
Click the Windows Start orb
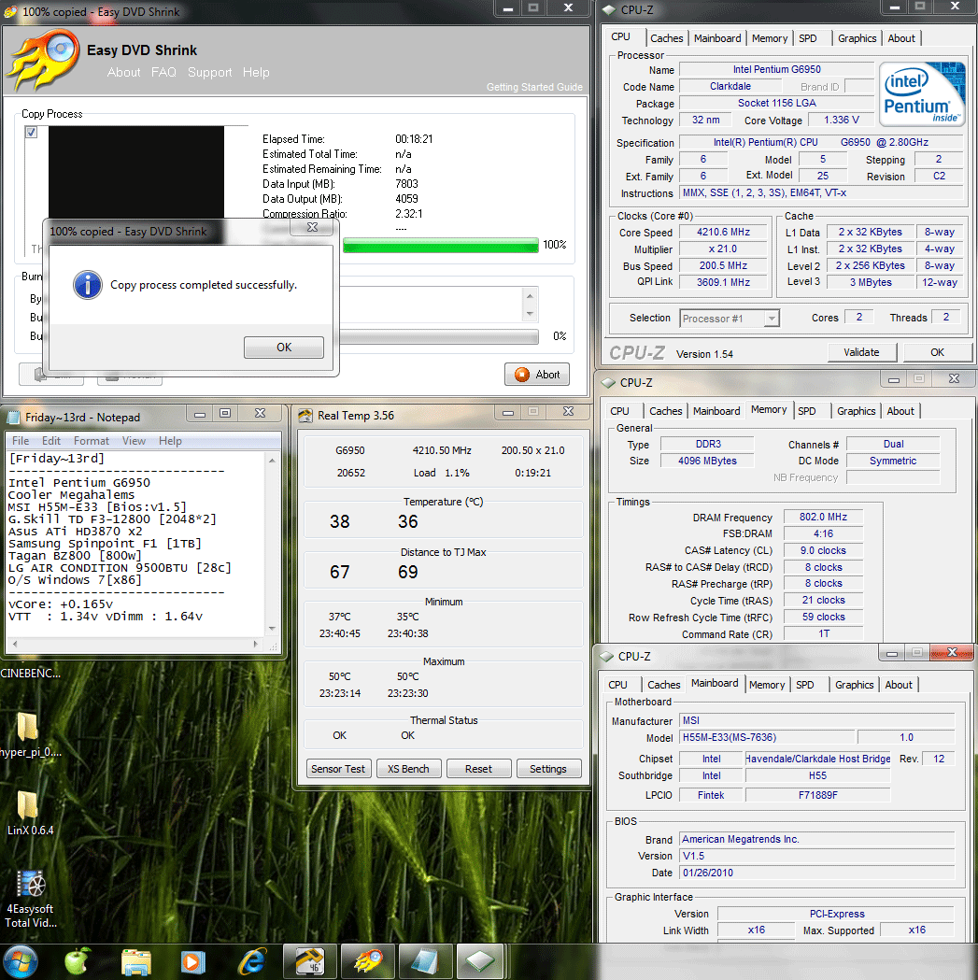(x=20, y=961)
